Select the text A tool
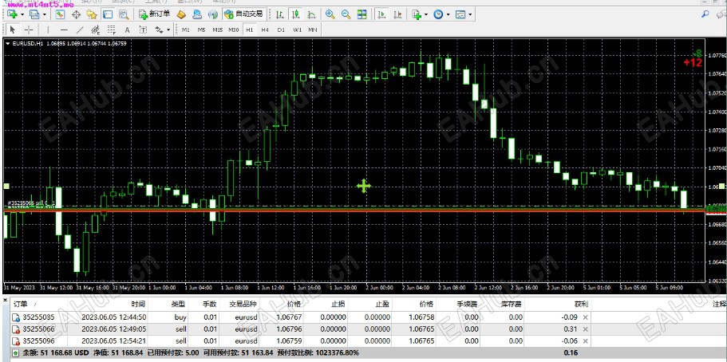Image resolution: width=727 pixels, height=362 pixels. [x=128, y=30]
